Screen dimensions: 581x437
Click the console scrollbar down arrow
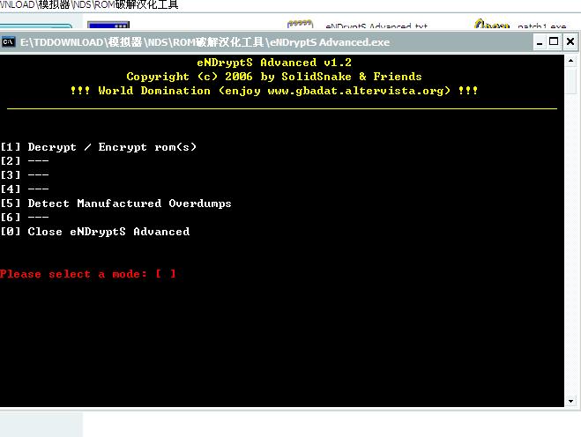[x=570, y=401]
